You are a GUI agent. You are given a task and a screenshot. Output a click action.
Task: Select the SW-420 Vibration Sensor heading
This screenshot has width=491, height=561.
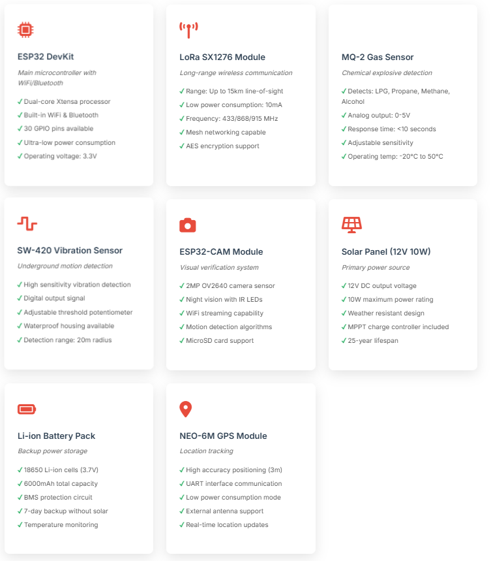point(70,250)
